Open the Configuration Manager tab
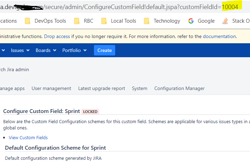250x165 pixels. pos(179,88)
